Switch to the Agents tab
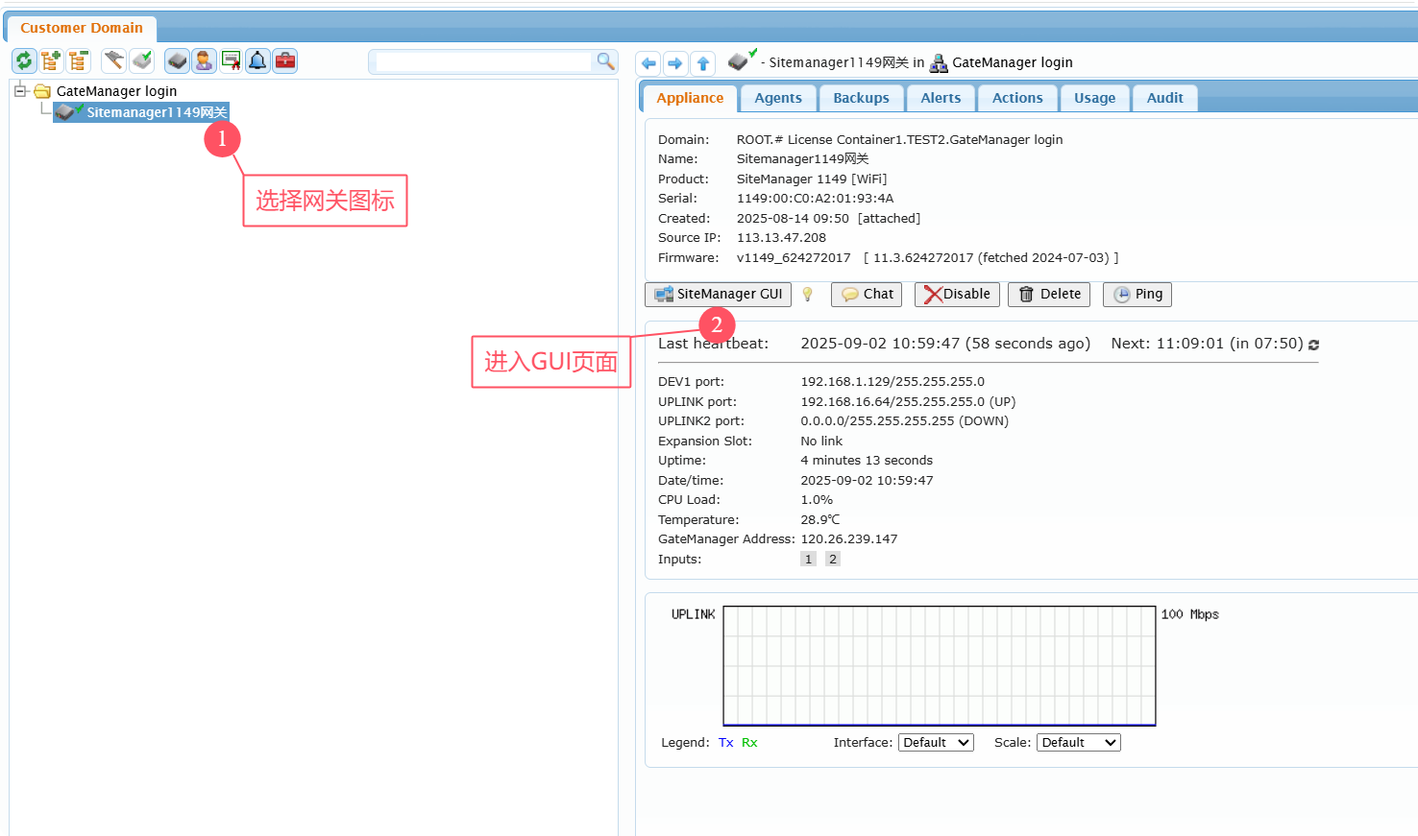 point(778,98)
